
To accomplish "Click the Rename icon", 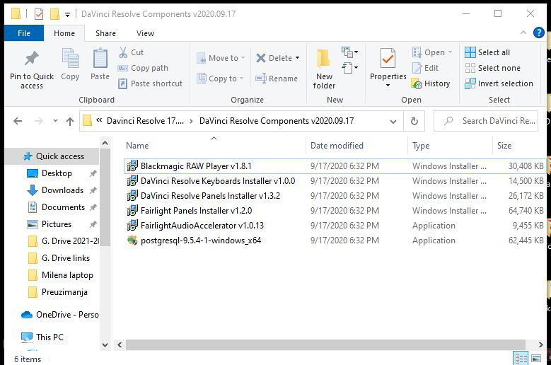I will click(261, 78).
